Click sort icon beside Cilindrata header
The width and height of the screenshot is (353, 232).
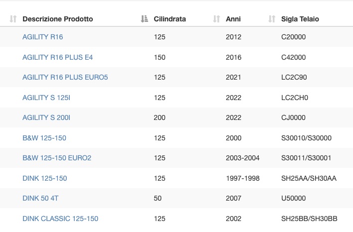(144, 19)
